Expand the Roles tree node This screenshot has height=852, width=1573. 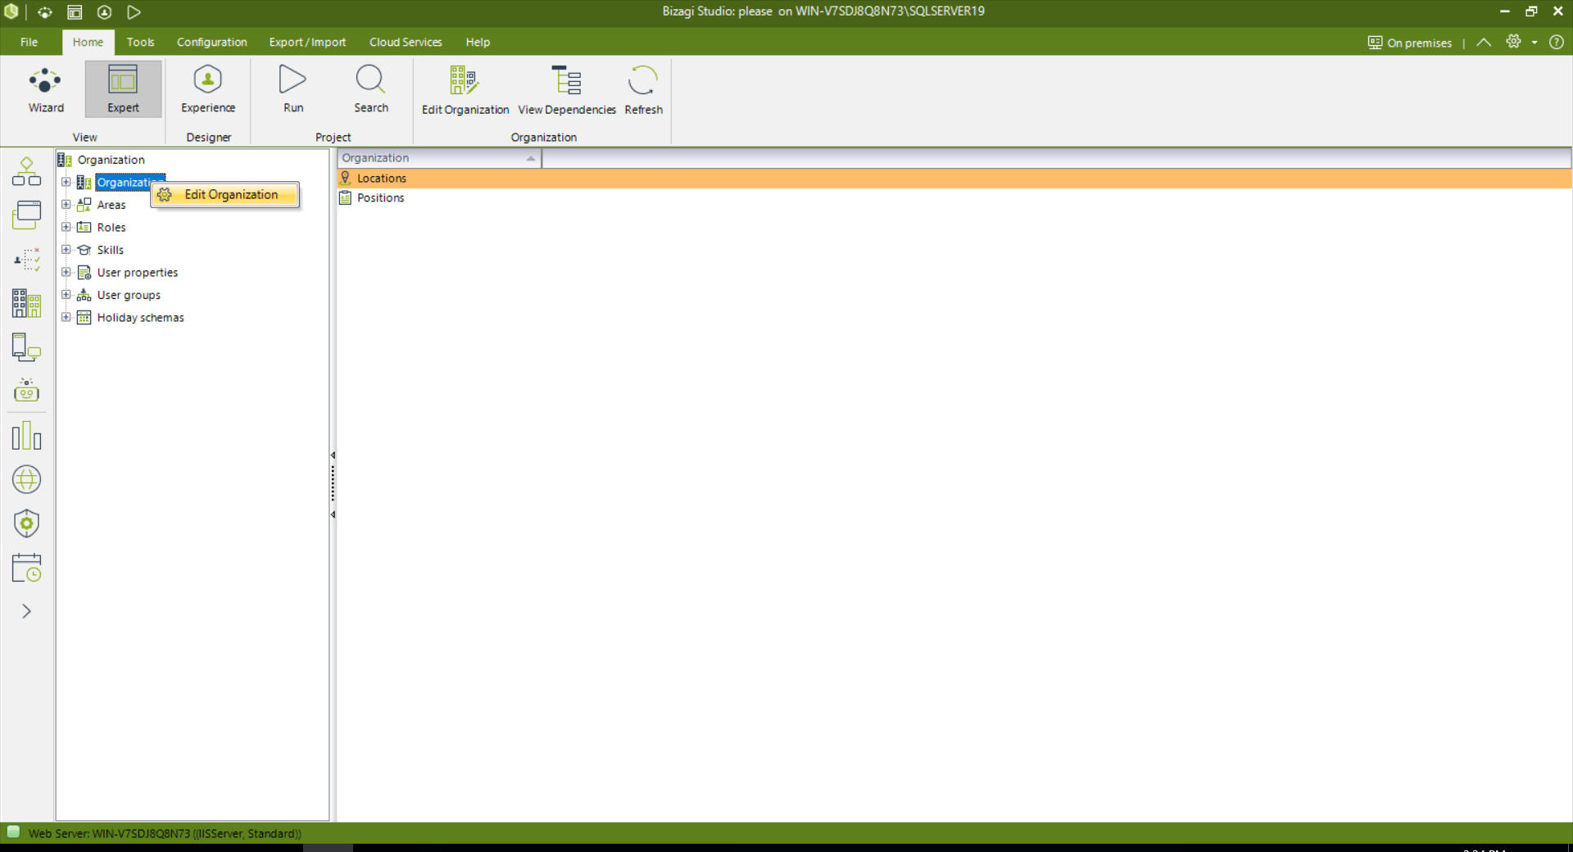(x=66, y=227)
